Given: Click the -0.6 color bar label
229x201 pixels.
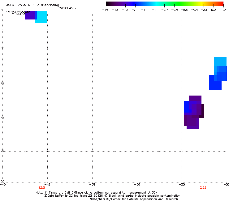Looking at the screenshot, I should 175,10.
